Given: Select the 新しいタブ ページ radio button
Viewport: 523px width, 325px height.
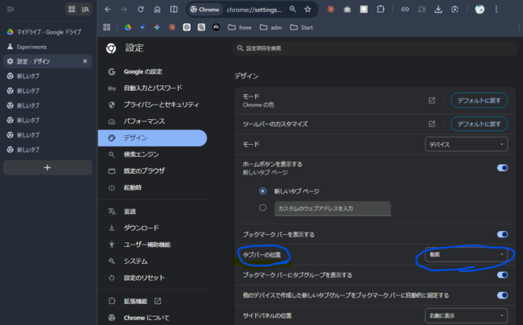Looking at the screenshot, I should point(262,191).
